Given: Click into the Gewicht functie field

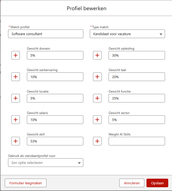Looking at the screenshot, I should point(137,98).
